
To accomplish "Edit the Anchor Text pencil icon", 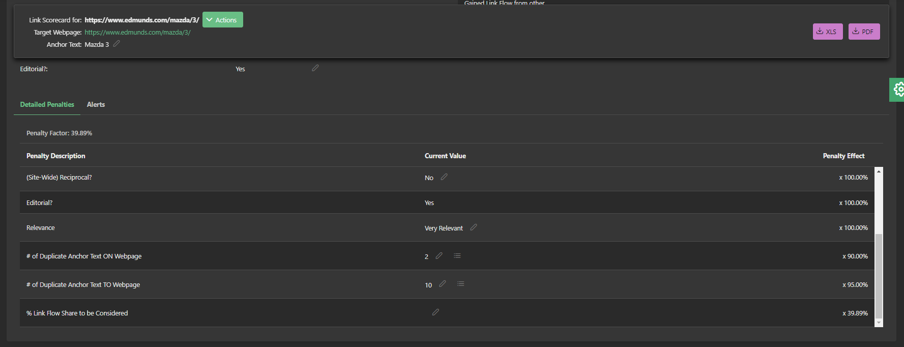I will pyautogui.click(x=116, y=44).
